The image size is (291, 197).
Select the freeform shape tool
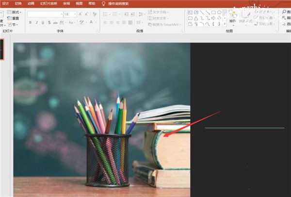(190, 24)
